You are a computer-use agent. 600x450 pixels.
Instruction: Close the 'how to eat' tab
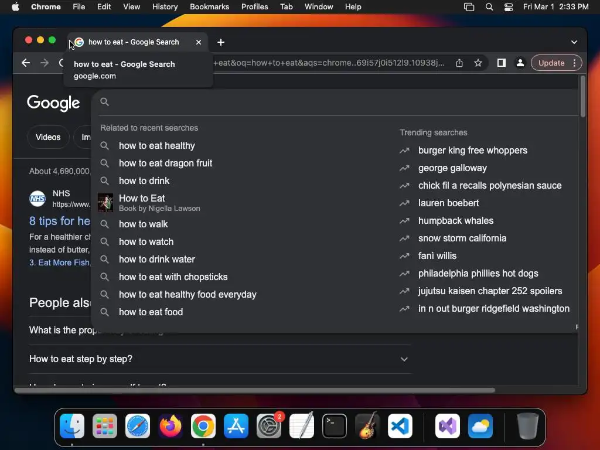click(x=199, y=42)
